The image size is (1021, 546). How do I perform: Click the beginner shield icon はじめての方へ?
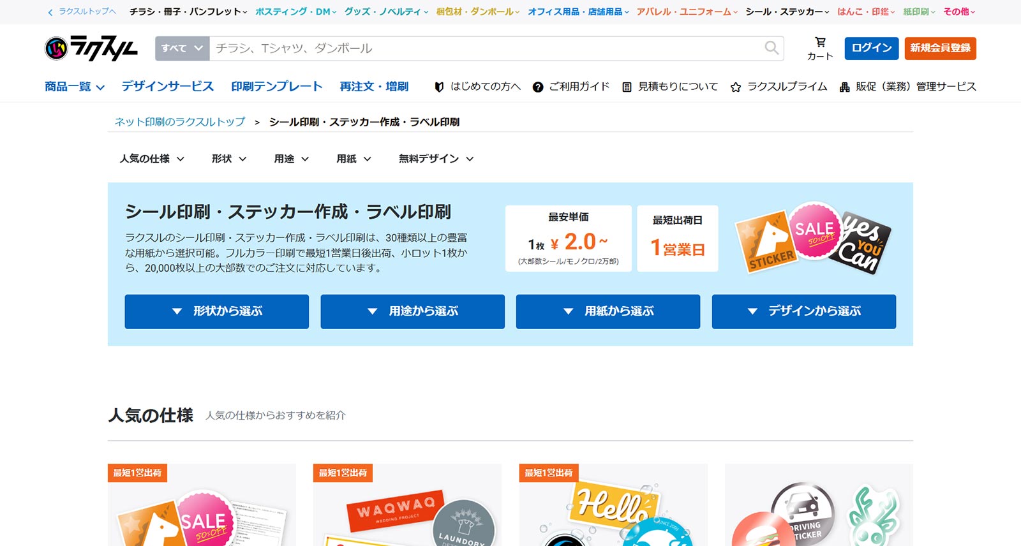click(x=439, y=87)
